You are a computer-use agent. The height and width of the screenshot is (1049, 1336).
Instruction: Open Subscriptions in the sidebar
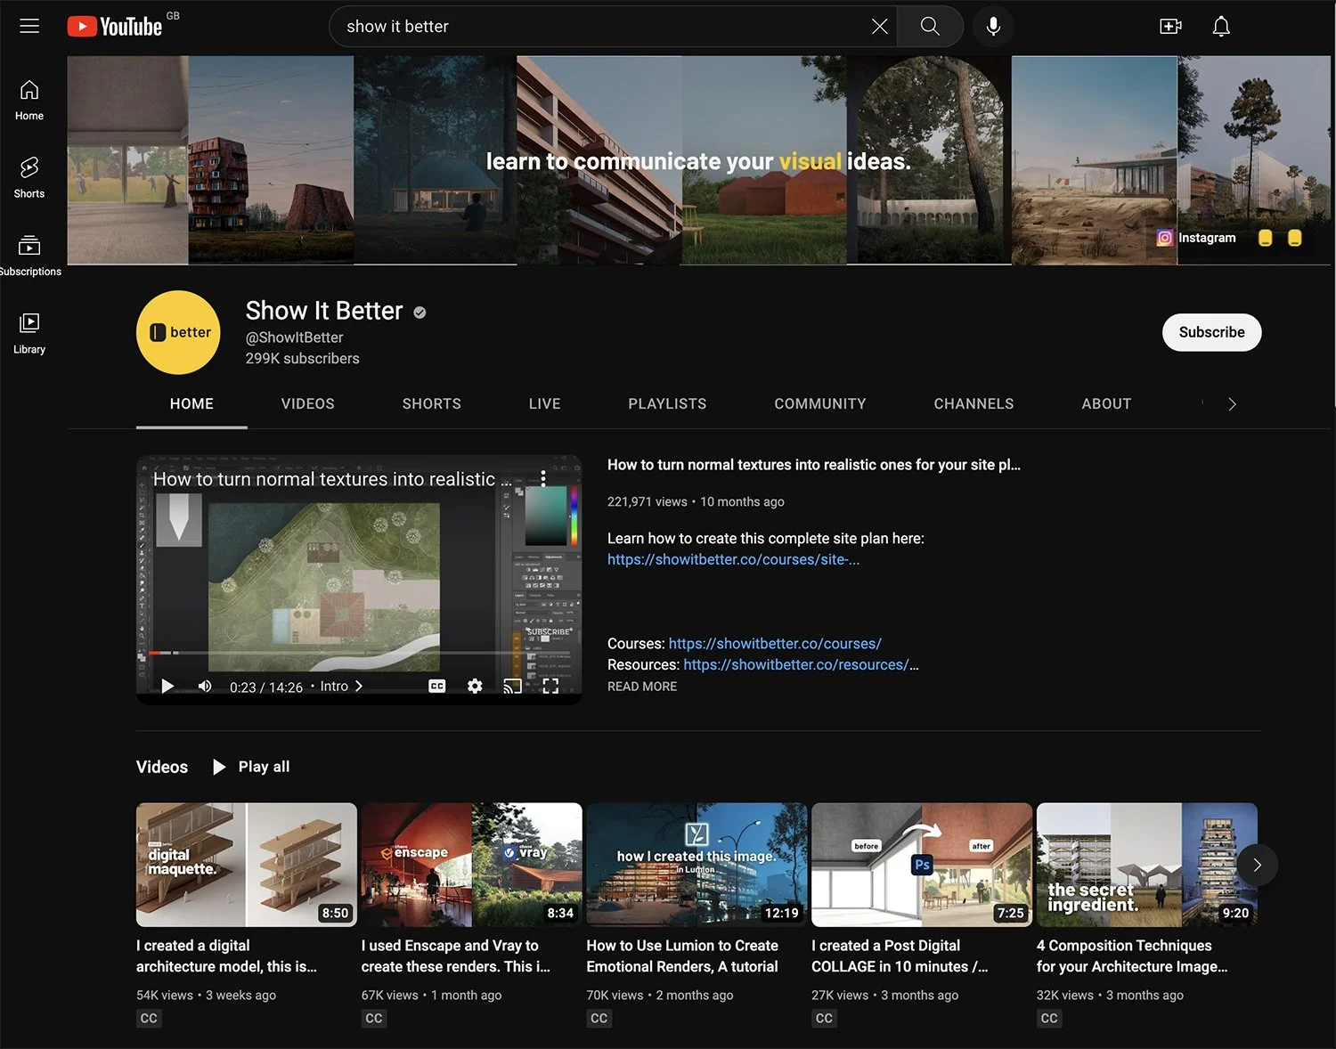tap(29, 255)
